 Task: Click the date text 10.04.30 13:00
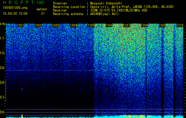[x=15, y=14]
